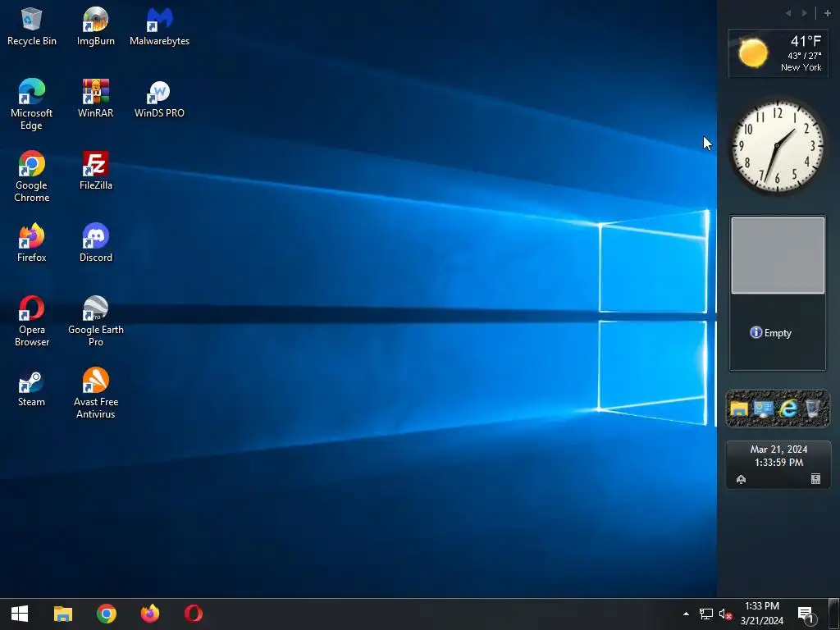Screen dimensions: 840x630
Task: Select the Google Earth Pro desktop shortcut
Action: point(95,322)
